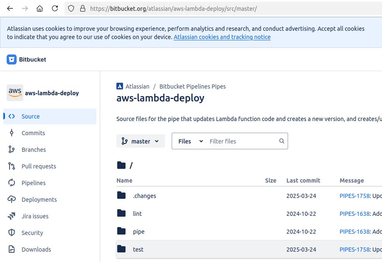
Task: Open the browser home page icon
Action: point(40,9)
